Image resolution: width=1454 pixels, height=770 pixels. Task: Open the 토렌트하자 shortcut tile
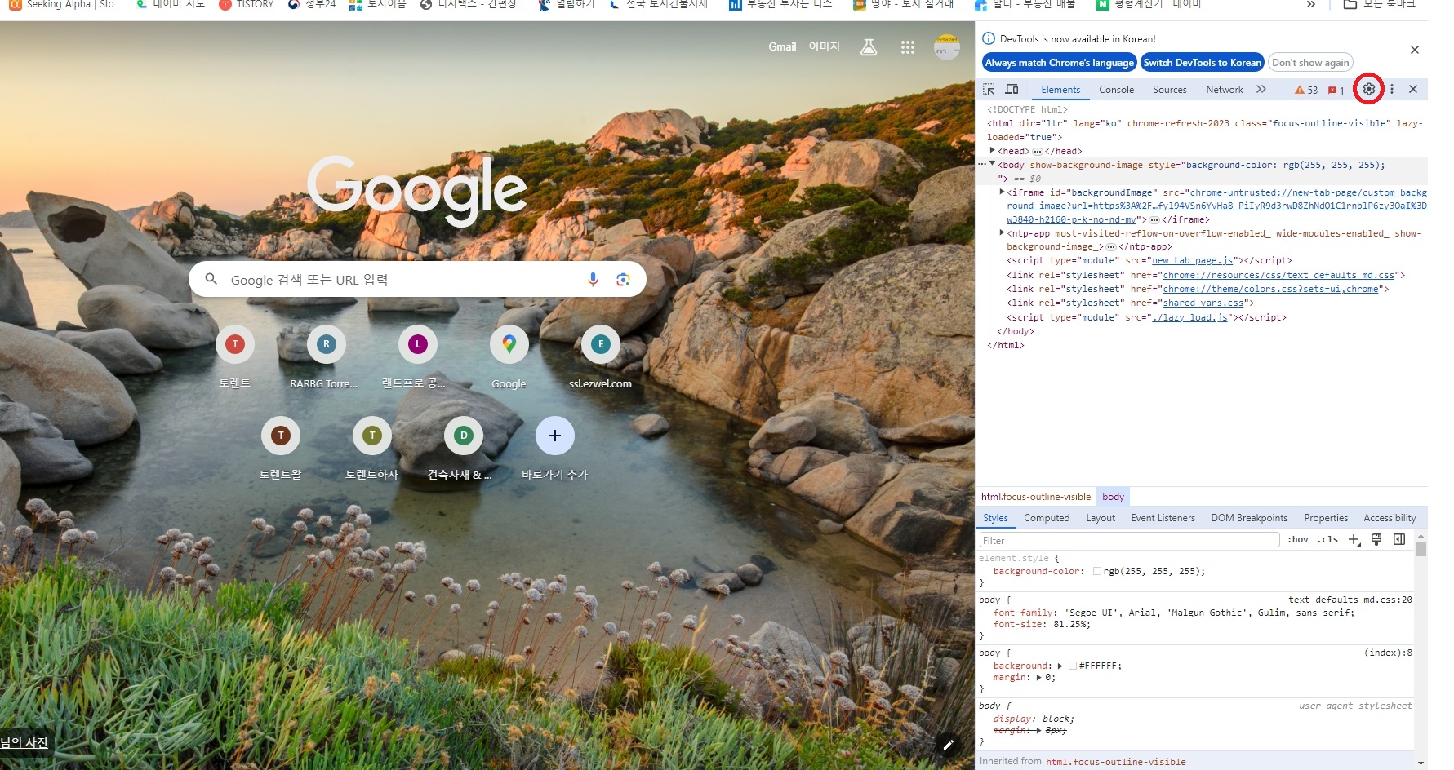[372, 447]
